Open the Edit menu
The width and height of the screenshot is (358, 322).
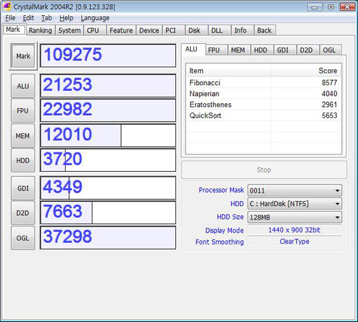(x=28, y=18)
